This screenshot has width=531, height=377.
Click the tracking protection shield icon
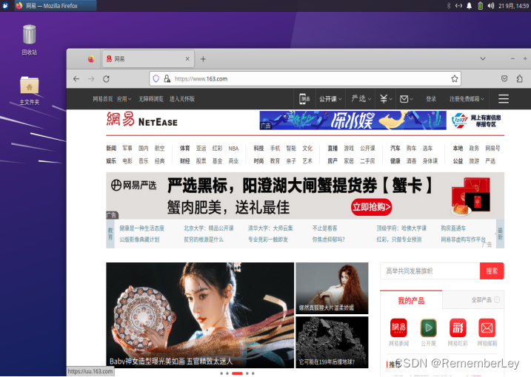156,79
